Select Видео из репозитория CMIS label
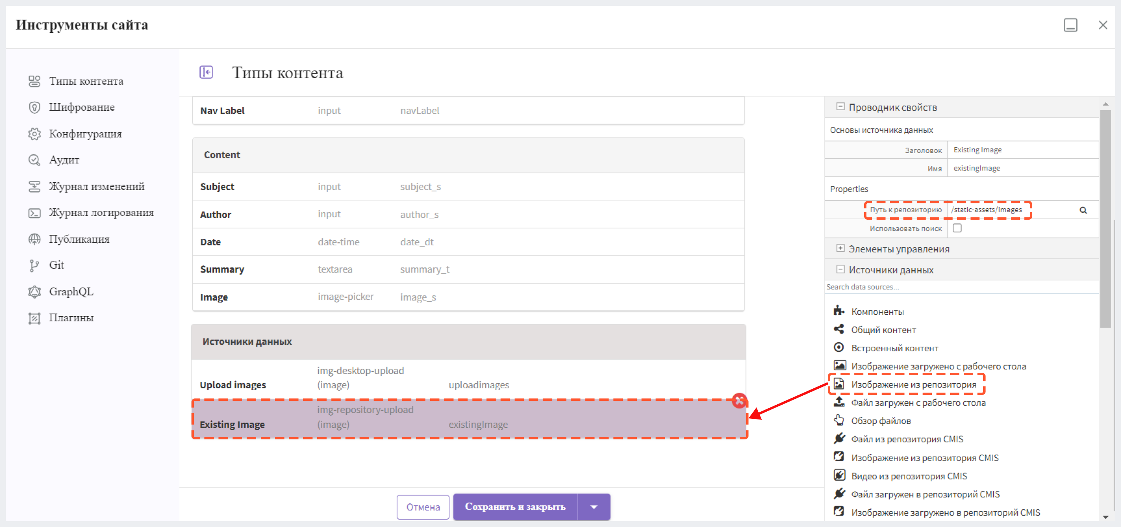This screenshot has height=527, width=1121. pos(909,476)
